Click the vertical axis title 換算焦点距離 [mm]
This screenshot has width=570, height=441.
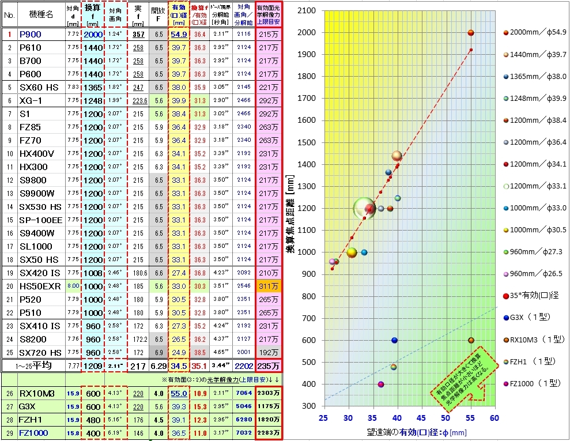click(x=290, y=214)
